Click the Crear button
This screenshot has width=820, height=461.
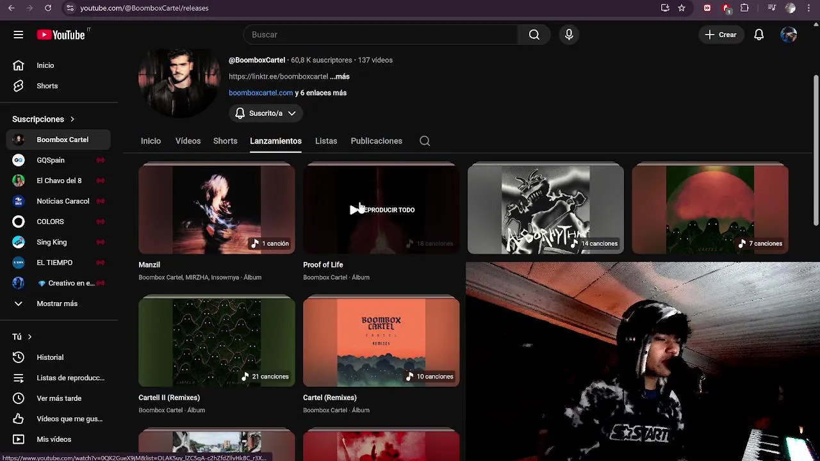pos(721,35)
